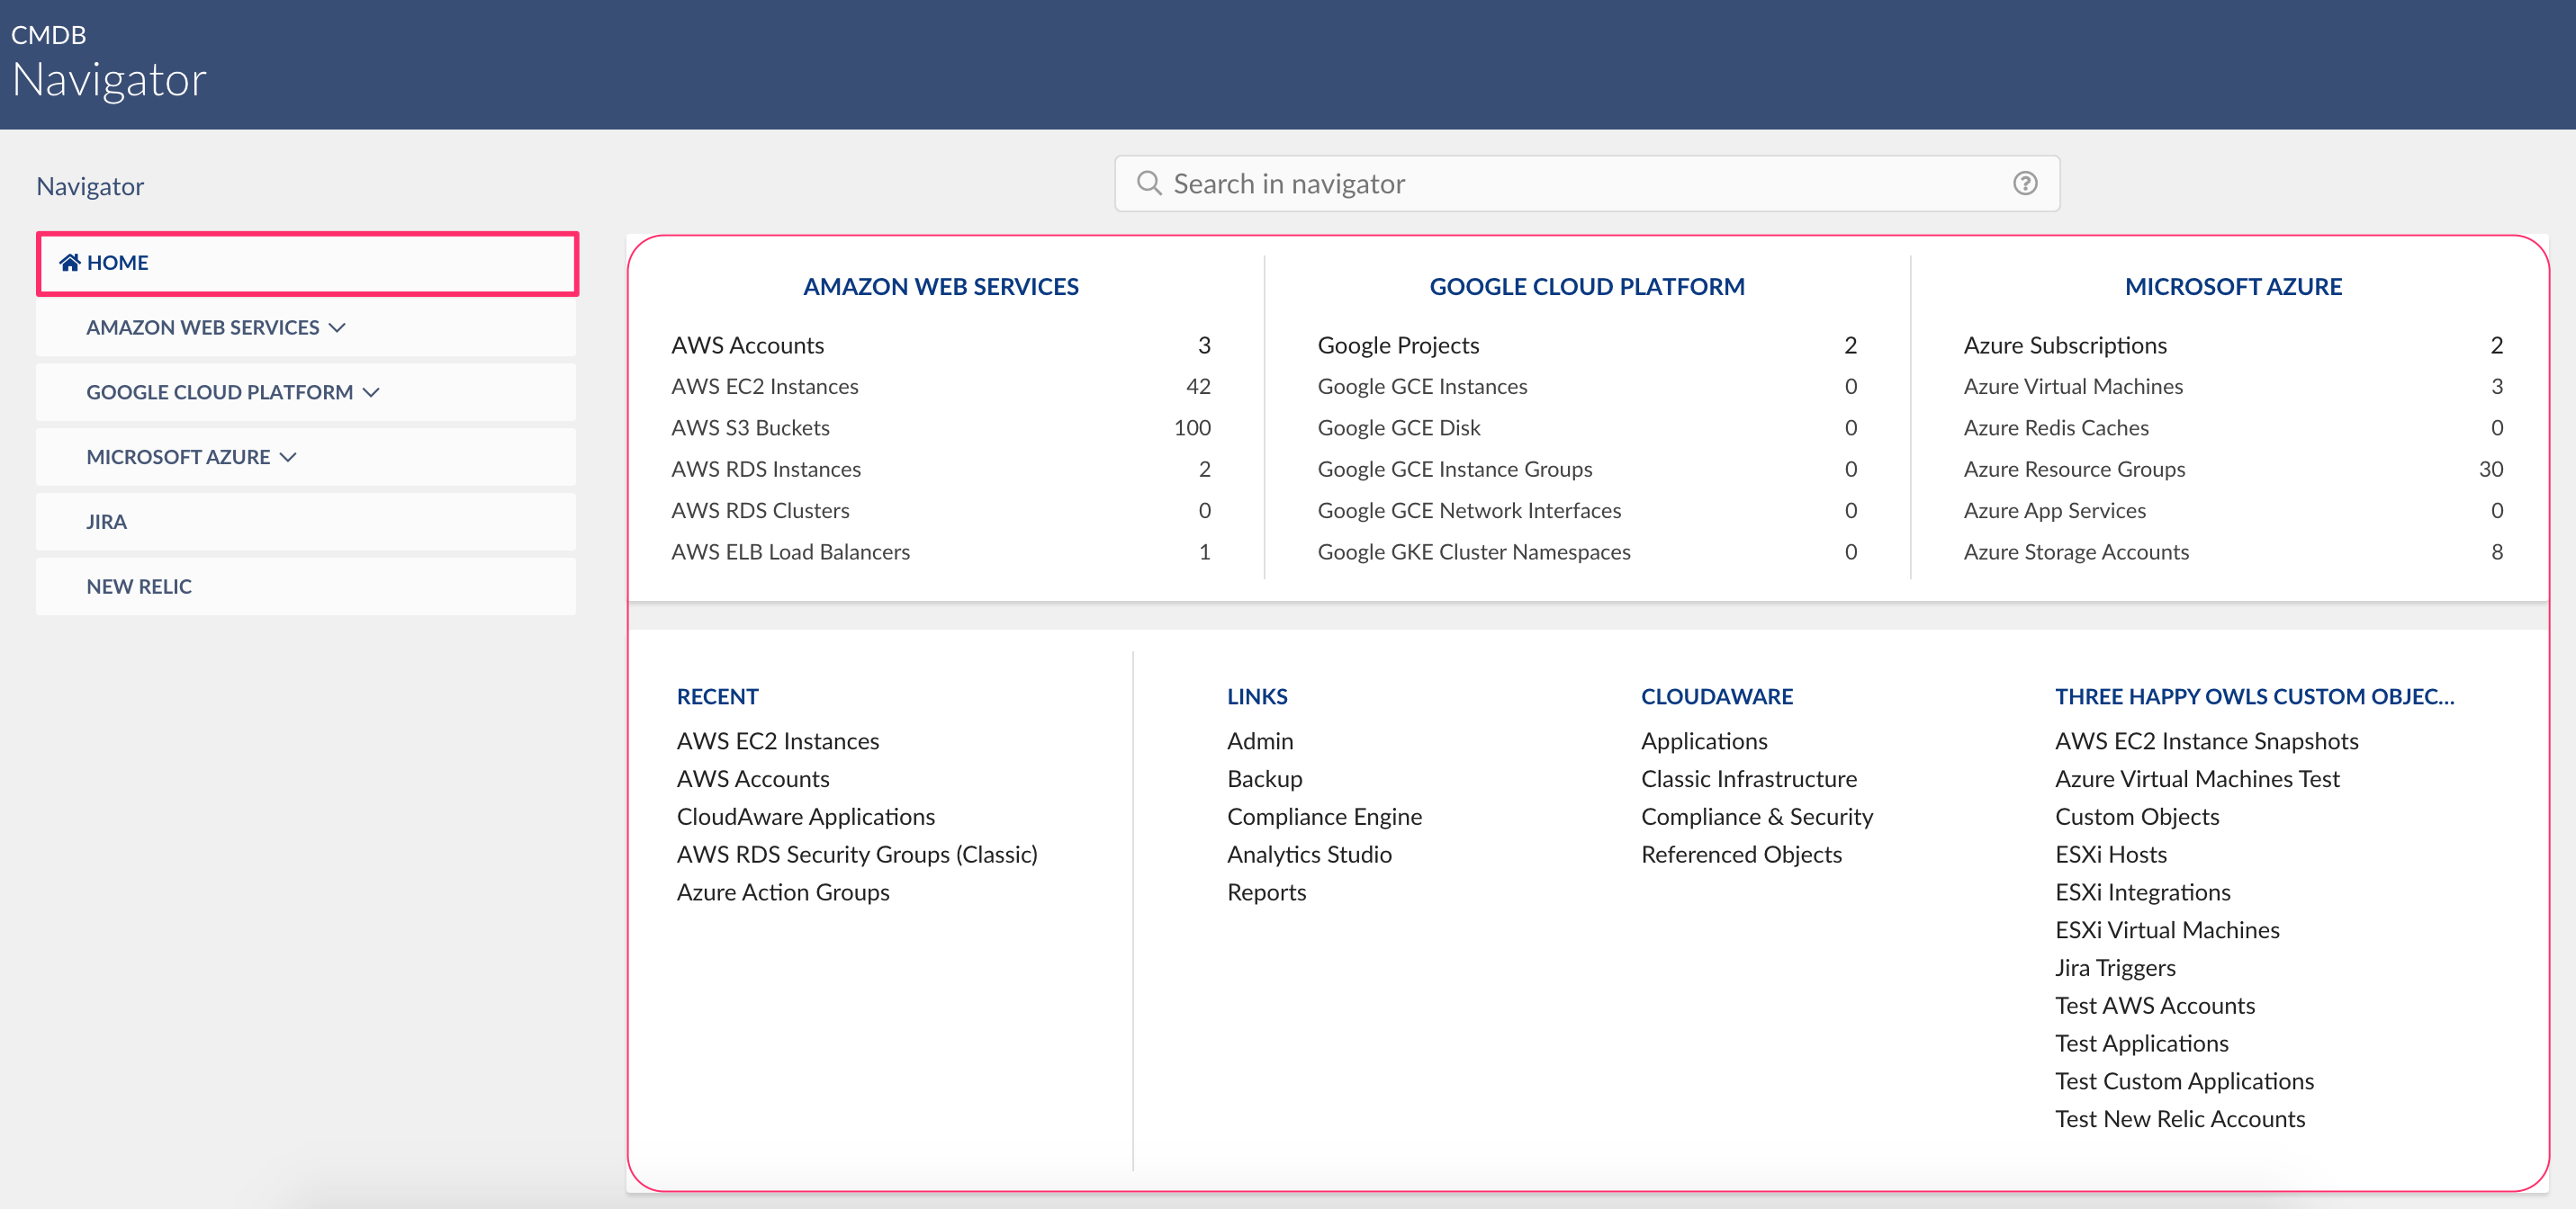Click inside the Search in navigator field
This screenshot has width=2576, height=1209.
[x=1500, y=183]
